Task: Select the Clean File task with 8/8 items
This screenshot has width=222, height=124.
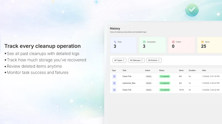Action: coord(127,76)
